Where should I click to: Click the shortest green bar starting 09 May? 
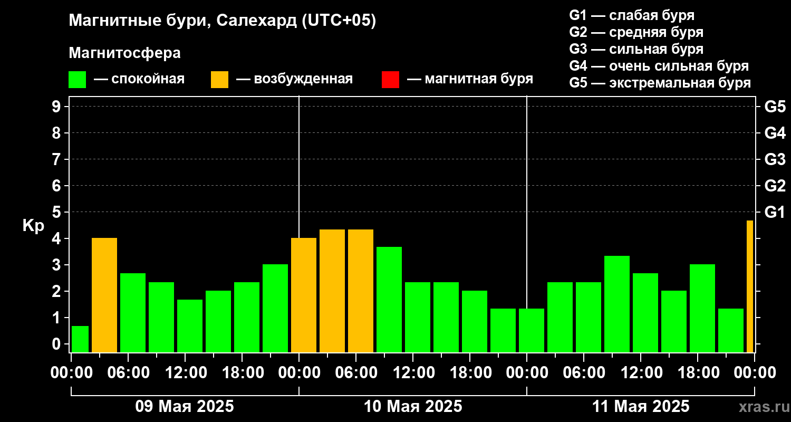point(80,339)
